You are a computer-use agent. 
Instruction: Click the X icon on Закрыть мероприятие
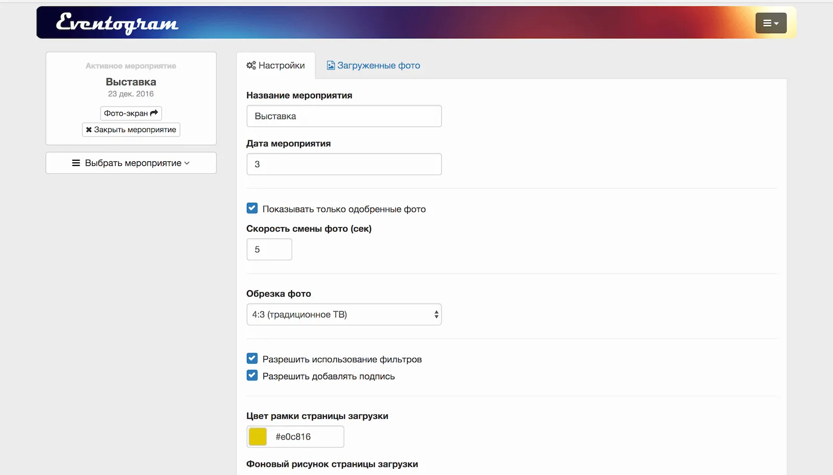[89, 130]
